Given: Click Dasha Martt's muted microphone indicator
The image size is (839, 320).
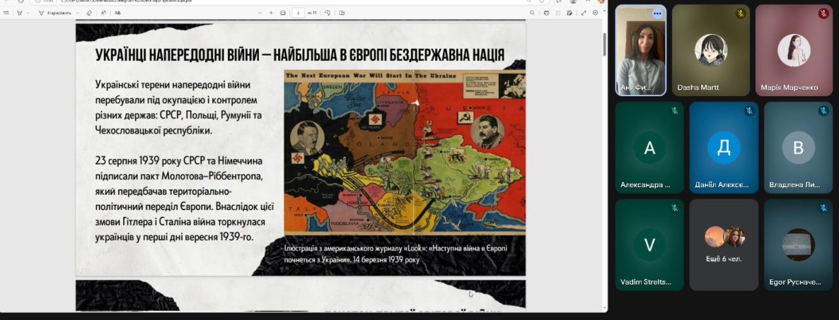Looking at the screenshot, I should pos(741,14).
